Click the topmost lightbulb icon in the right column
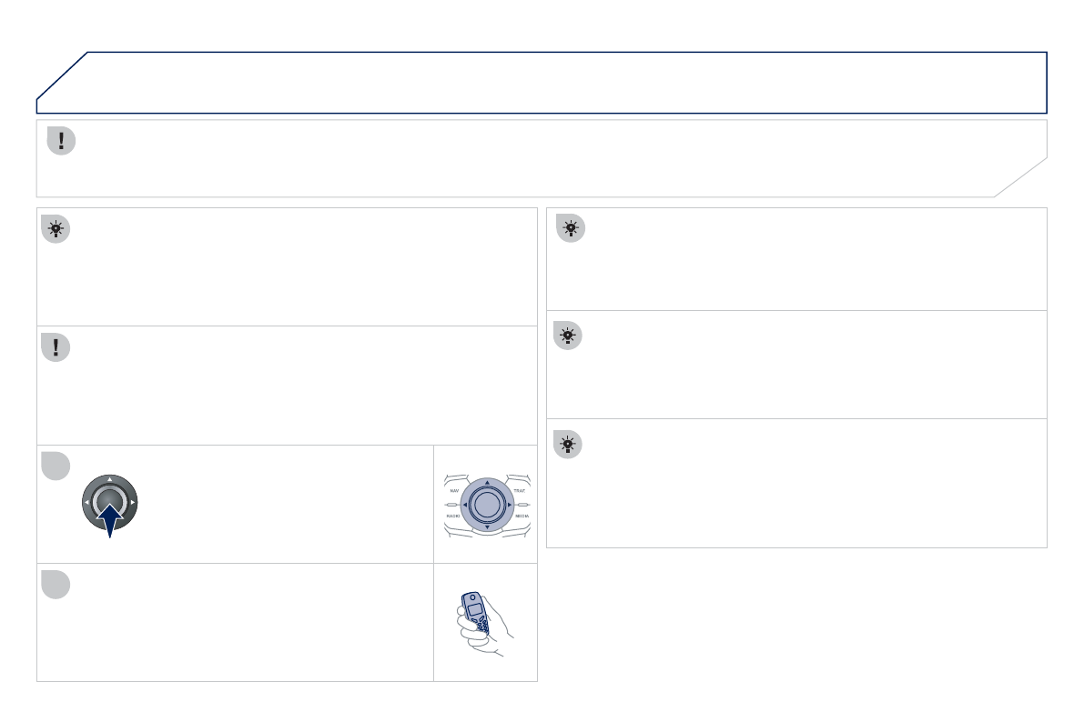1084x722 pixels. click(571, 228)
